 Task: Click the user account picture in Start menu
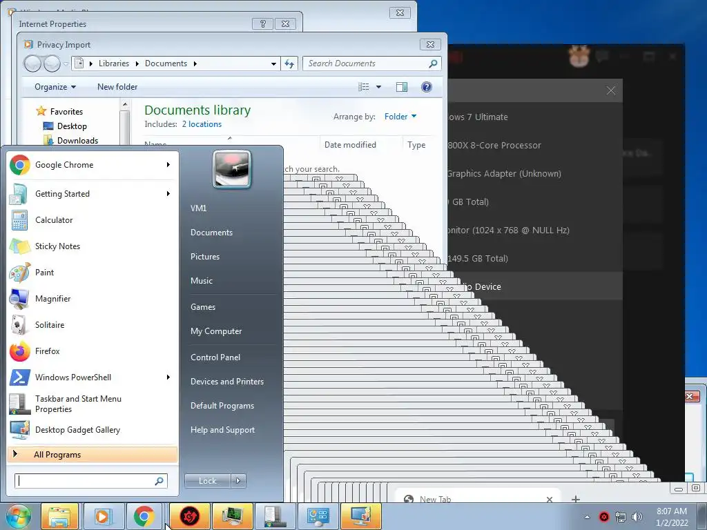point(232,169)
